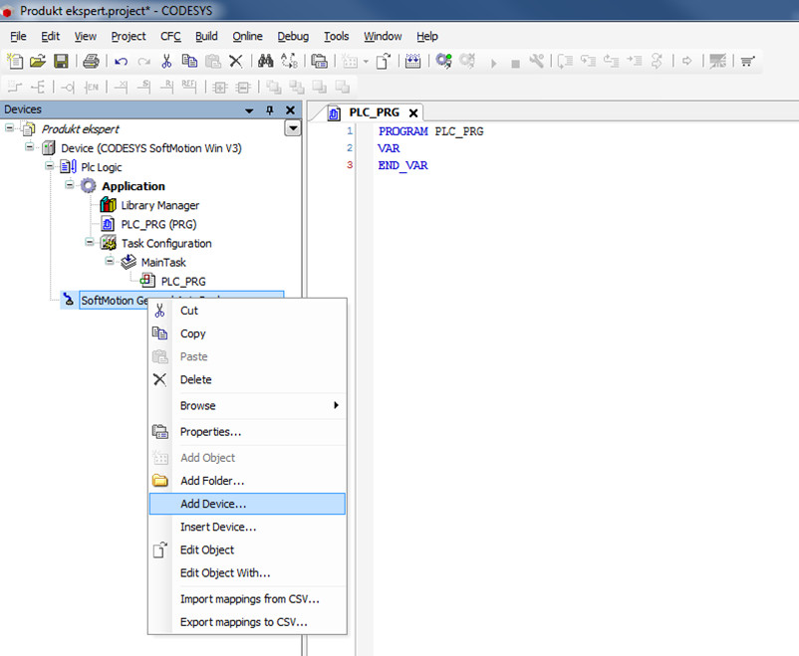
Task: Choose Insert Device... from the context menu
Action: point(247,527)
